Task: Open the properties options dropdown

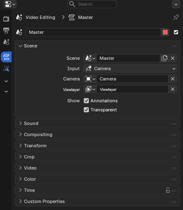Action: point(176,4)
